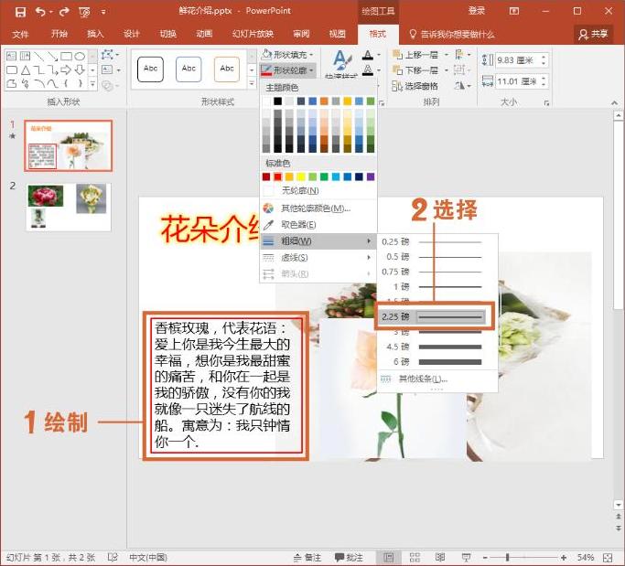The height and width of the screenshot is (566, 625).
Task: Click the shape width 11.01 厘米 field
Action: point(518,81)
